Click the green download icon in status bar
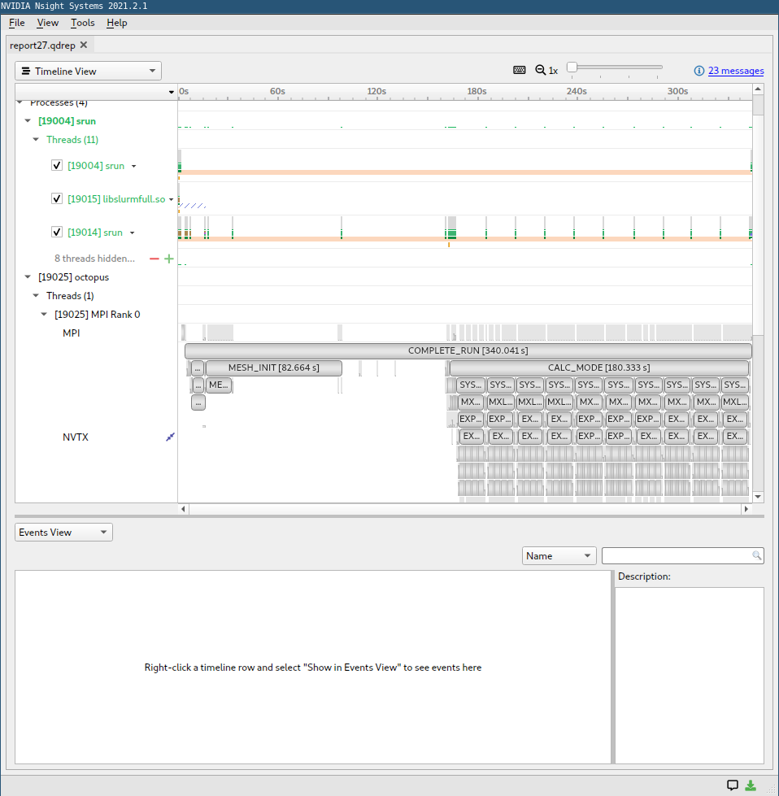779x796 pixels. pyautogui.click(x=750, y=785)
